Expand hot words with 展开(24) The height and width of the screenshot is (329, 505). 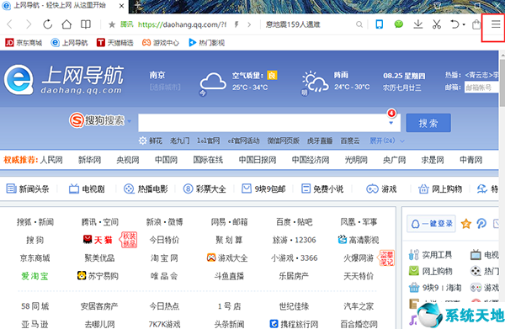pos(387,141)
